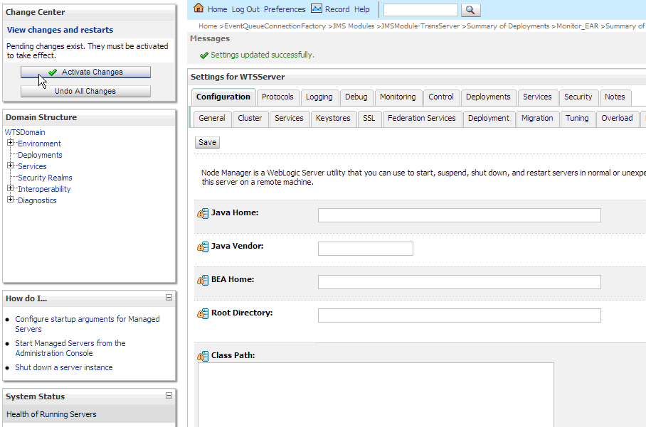Switch to the Security tab
Image resolution: width=646 pixels, height=427 pixels.
tap(578, 97)
